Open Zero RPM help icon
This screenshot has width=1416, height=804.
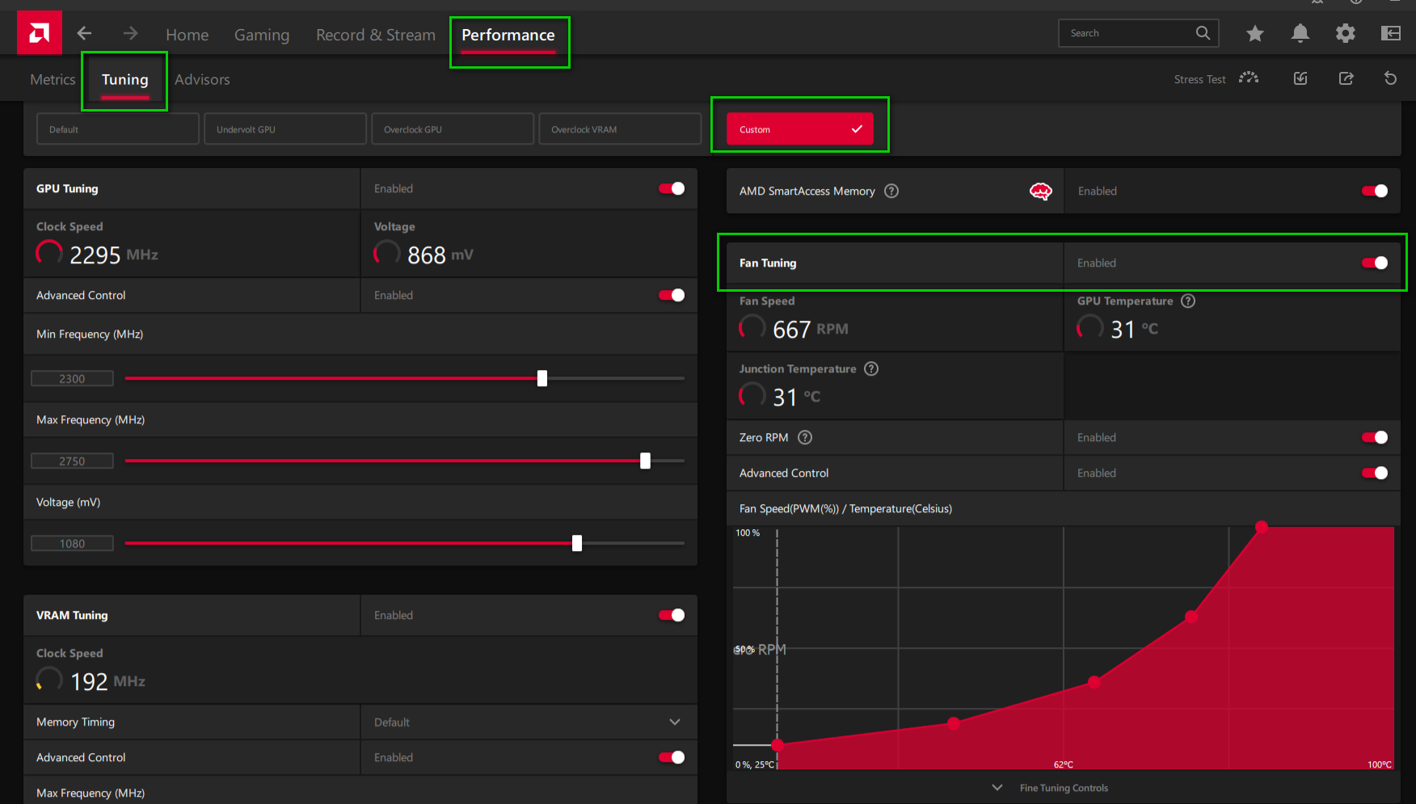click(x=805, y=438)
